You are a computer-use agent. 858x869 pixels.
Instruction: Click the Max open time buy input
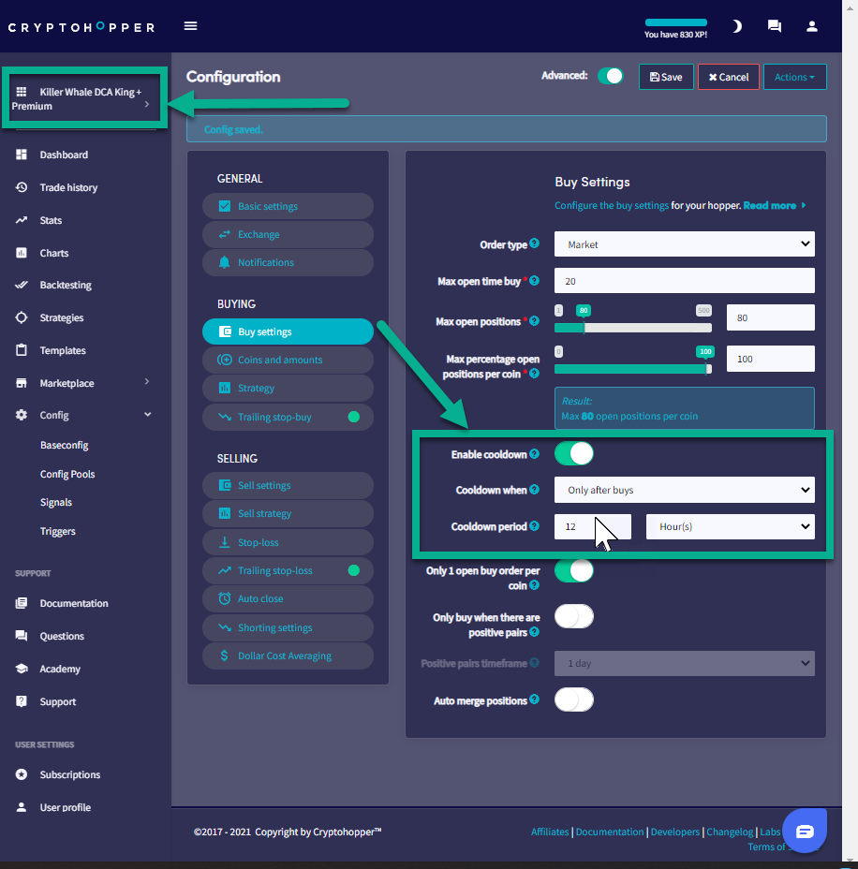pyautogui.click(x=684, y=281)
